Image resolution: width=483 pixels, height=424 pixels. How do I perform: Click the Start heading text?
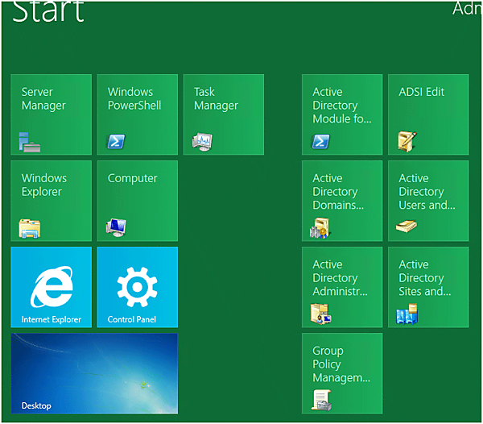[48, 10]
